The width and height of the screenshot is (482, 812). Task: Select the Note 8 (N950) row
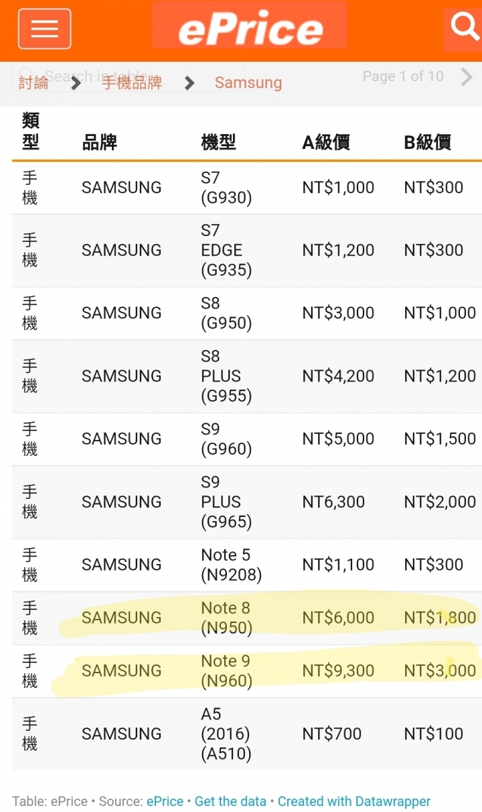click(x=246, y=618)
